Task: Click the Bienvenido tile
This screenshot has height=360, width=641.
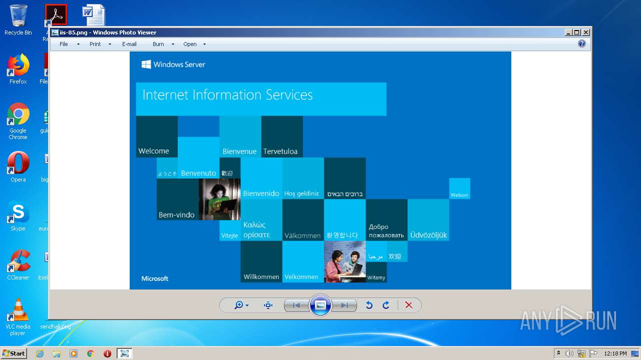Action: click(x=261, y=178)
